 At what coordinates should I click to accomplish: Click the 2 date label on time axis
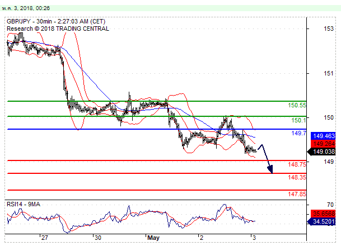click(x=202, y=238)
